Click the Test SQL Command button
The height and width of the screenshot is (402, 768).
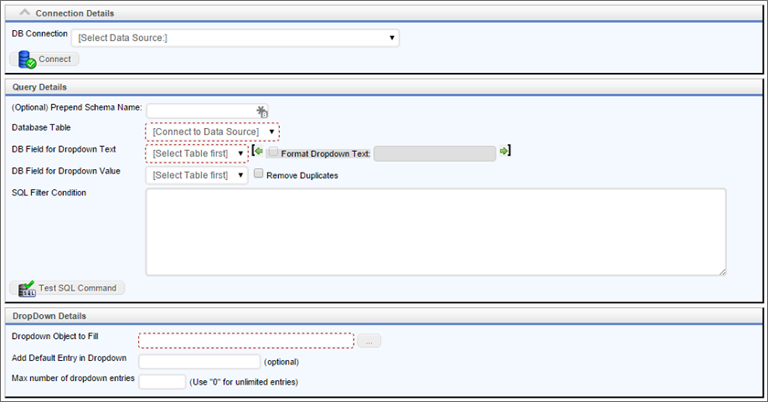click(68, 288)
